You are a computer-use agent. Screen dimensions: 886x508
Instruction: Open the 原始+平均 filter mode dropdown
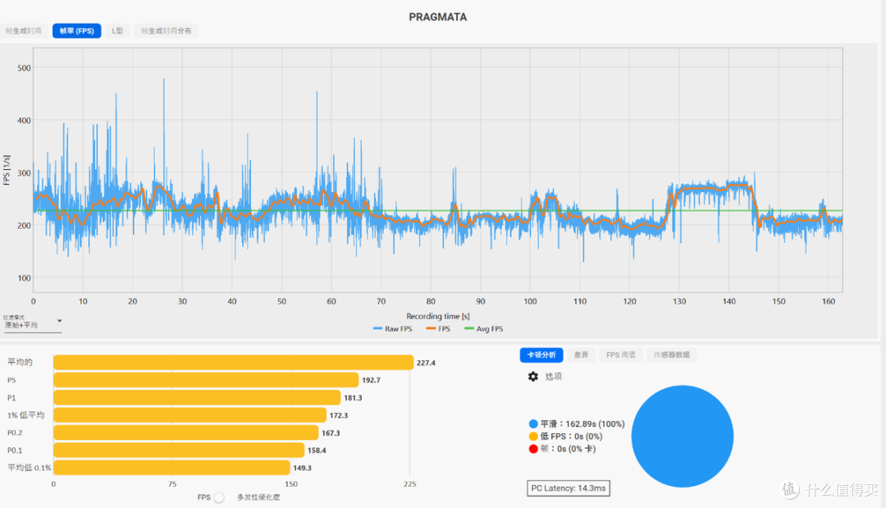point(32,325)
